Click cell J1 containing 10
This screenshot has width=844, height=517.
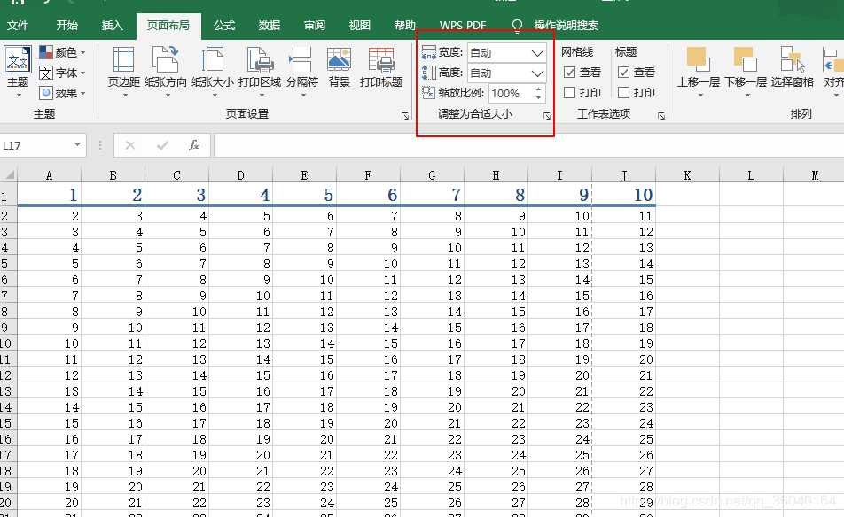click(624, 195)
